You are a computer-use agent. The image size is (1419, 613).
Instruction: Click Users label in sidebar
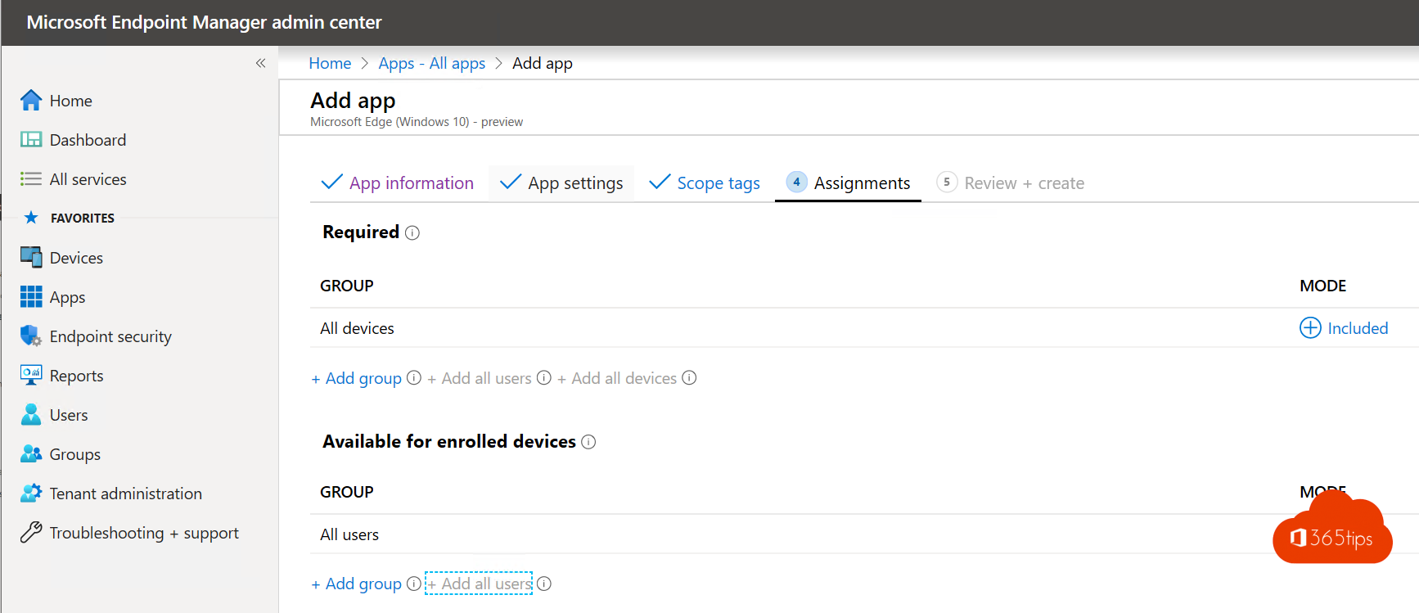point(69,415)
